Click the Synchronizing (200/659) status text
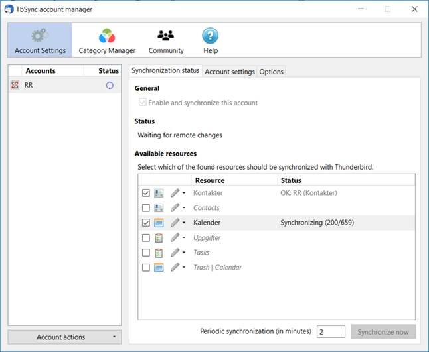Viewport: 429px width, 352px height. (x=317, y=223)
